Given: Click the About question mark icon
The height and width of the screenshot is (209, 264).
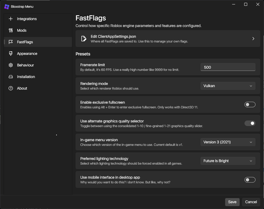Looking at the screenshot, I should 11,88.
